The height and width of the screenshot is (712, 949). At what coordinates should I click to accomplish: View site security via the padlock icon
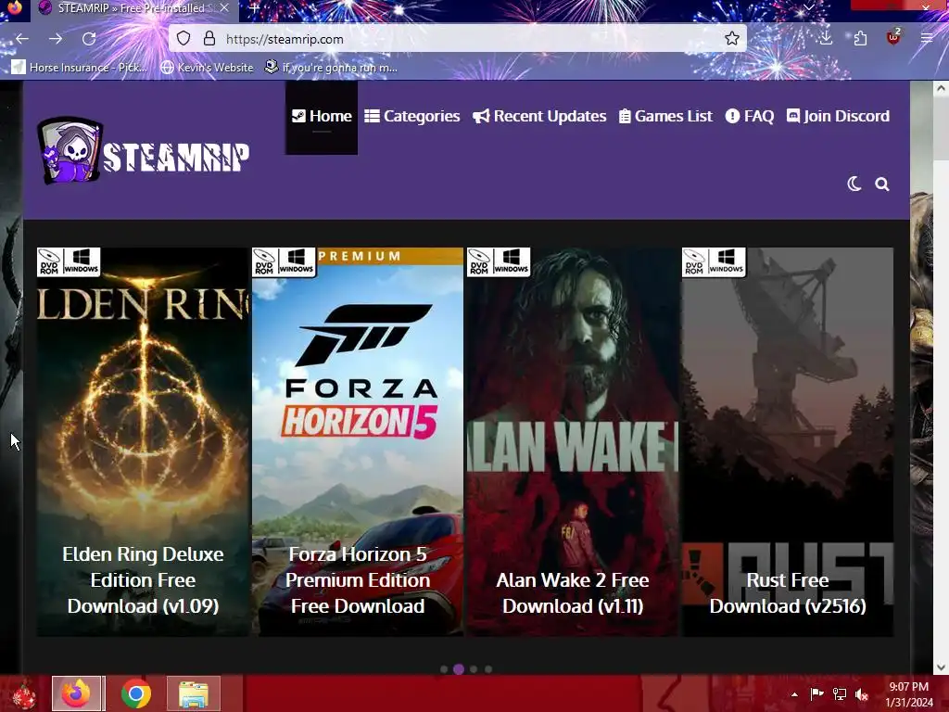coord(209,39)
